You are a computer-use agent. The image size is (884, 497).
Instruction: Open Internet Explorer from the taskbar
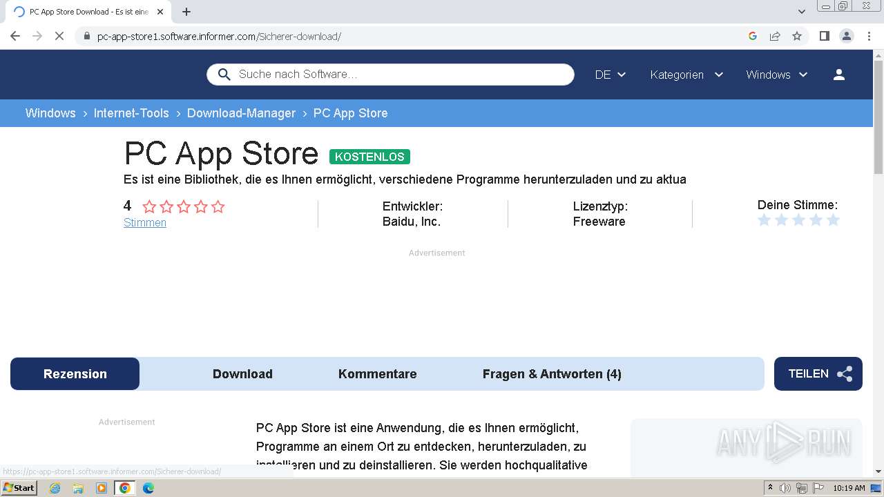(55, 488)
